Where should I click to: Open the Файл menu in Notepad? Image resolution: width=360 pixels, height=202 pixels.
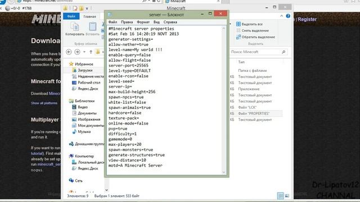pos(112,22)
